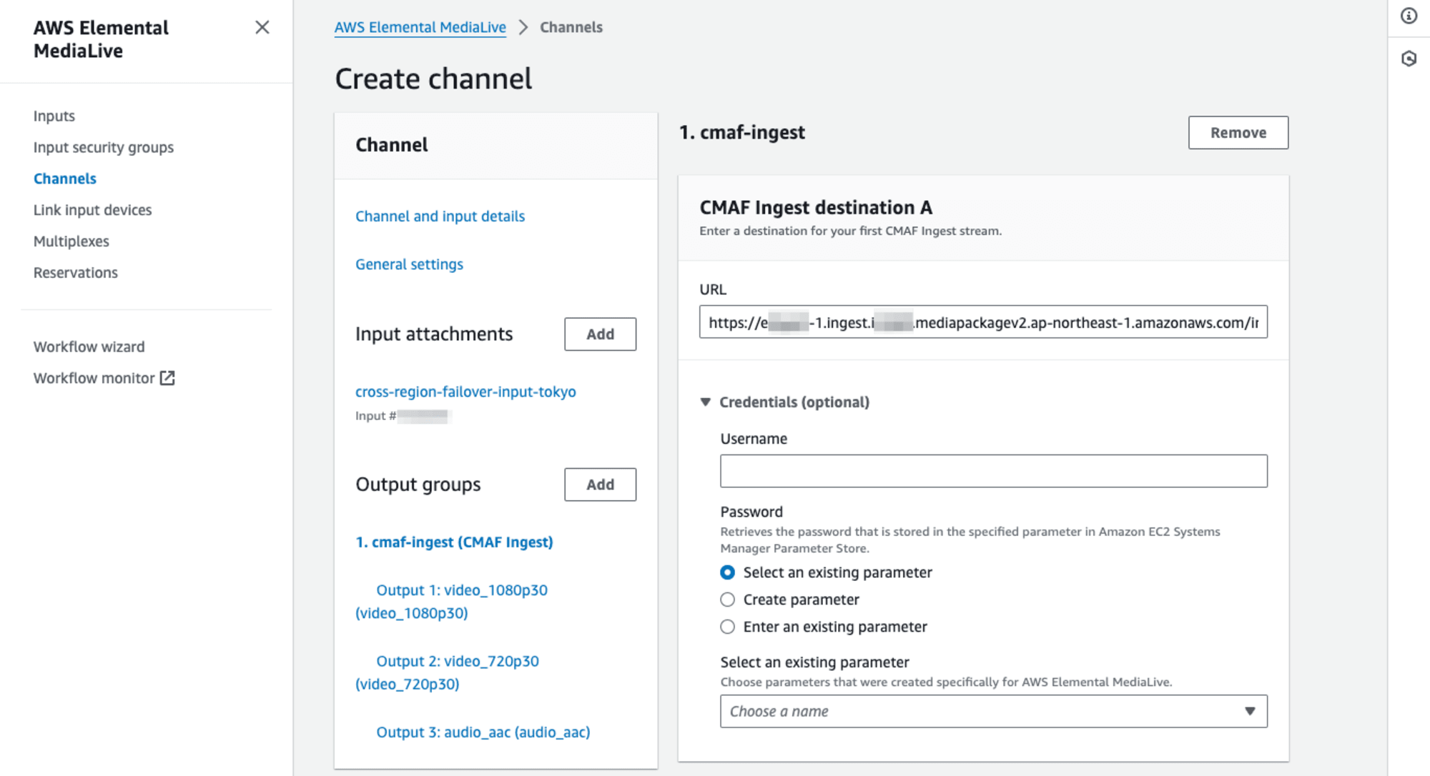
Task: Add an input attachment
Action: 601,334
